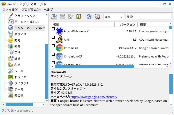Select the 経営 category icon
Screen dimensions: 174x115
pyautogui.click(x=11, y=59)
